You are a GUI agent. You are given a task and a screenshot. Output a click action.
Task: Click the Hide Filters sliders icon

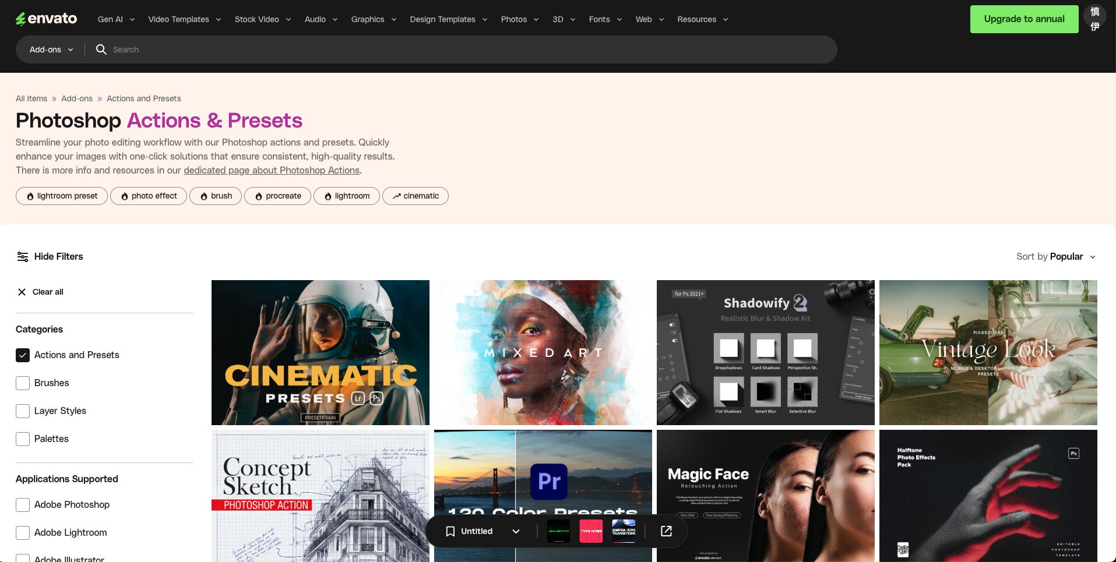[x=23, y=256]
